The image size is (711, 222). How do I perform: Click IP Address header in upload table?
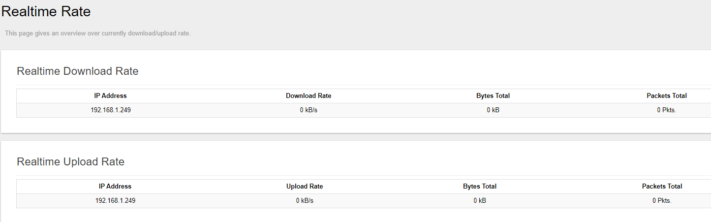pos(115,187)
